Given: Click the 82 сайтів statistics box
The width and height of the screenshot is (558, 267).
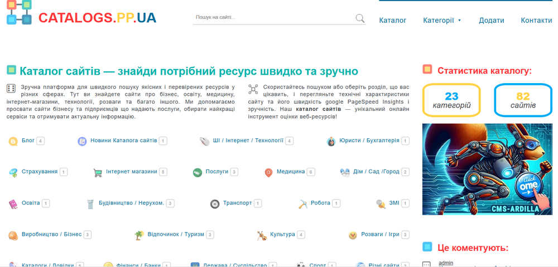Looking at the screenshot, I should point(523,100).
